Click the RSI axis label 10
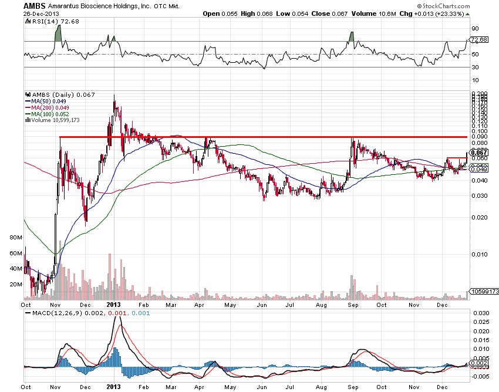Viewport: 499px width, 392px height. click(x=475, y=80)
